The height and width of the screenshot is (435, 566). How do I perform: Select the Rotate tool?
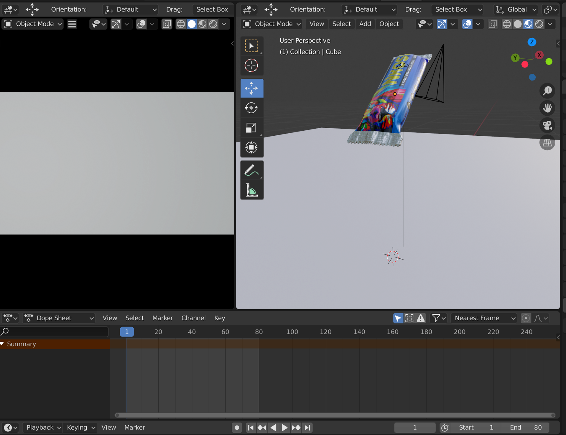(251, 108)
